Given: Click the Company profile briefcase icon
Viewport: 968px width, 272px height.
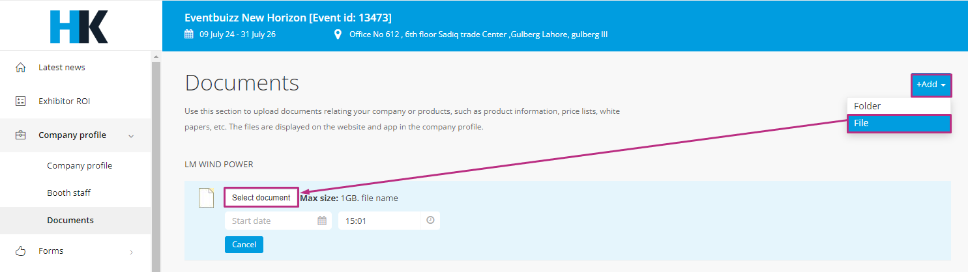Looking at the screenshot, I should [x=20, y=135].
